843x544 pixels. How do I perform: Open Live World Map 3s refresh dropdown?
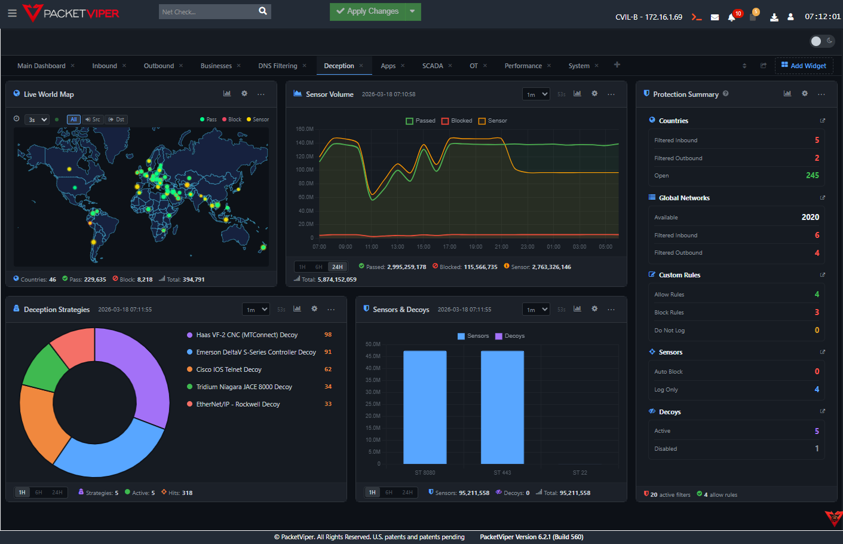click(38, 120)
